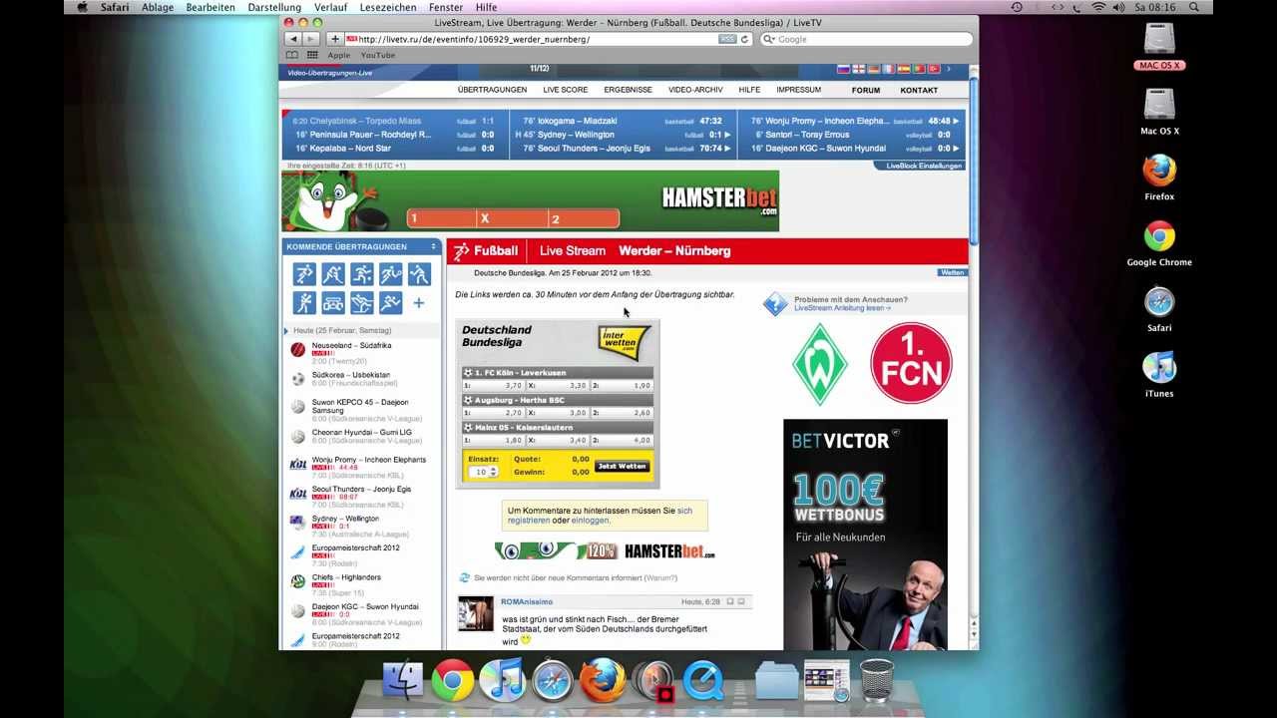Screen dimensions: 1277x718
Task: Click the page's vertical scrollbar
Action: pyautogui.click(x=974, y=160)
